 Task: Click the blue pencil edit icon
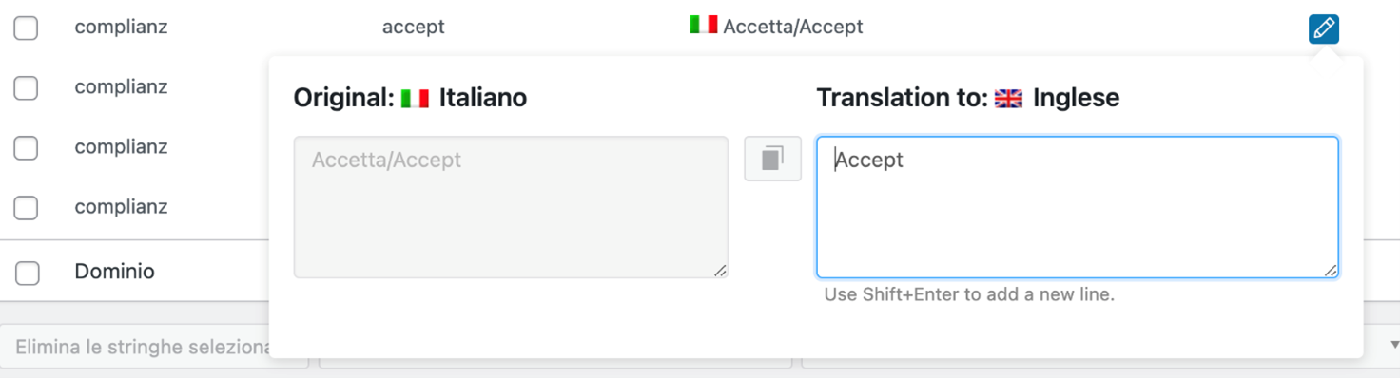(1323, 28)
